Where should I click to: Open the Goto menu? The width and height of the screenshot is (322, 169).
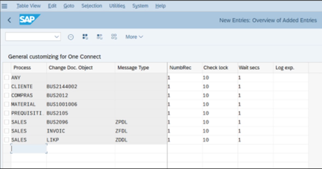(x=69, y=6)
